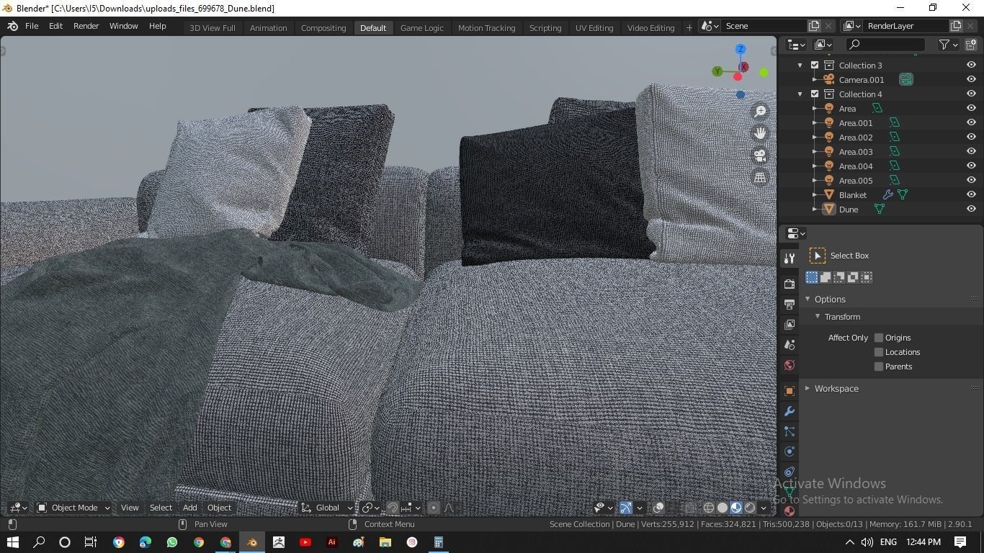The height and width of the screenshot is (553, 984).
Task: Expand the Area.003 light in outliner
Action: (815, 151)
